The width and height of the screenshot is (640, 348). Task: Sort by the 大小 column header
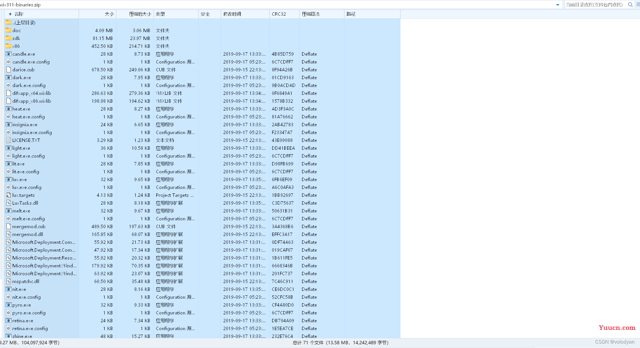[x=98, y=14]
